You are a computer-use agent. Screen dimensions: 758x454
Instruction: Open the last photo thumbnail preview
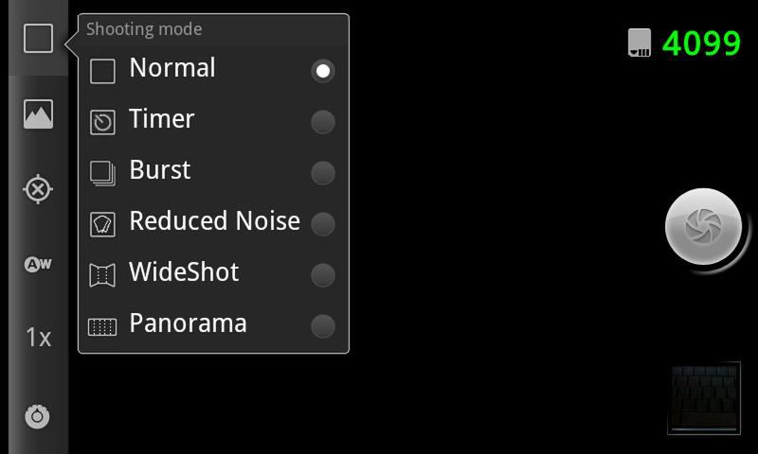click(704, 398)
